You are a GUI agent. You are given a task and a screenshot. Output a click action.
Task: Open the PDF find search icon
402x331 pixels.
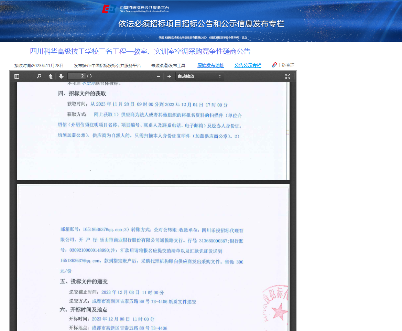coord(39,76)
